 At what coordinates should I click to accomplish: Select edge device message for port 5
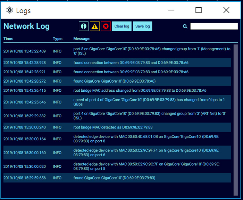[x=146, y=166]
